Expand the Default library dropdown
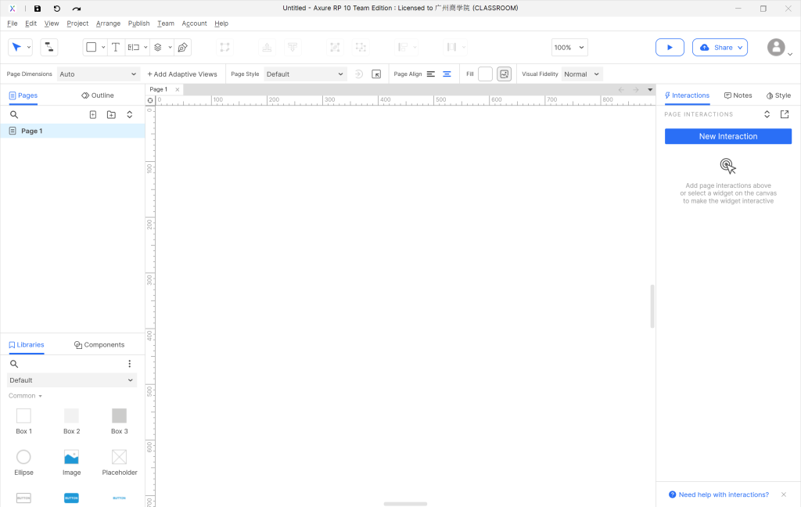The height and width of the screenshot is (507, 801). click(x=72, y=380)
